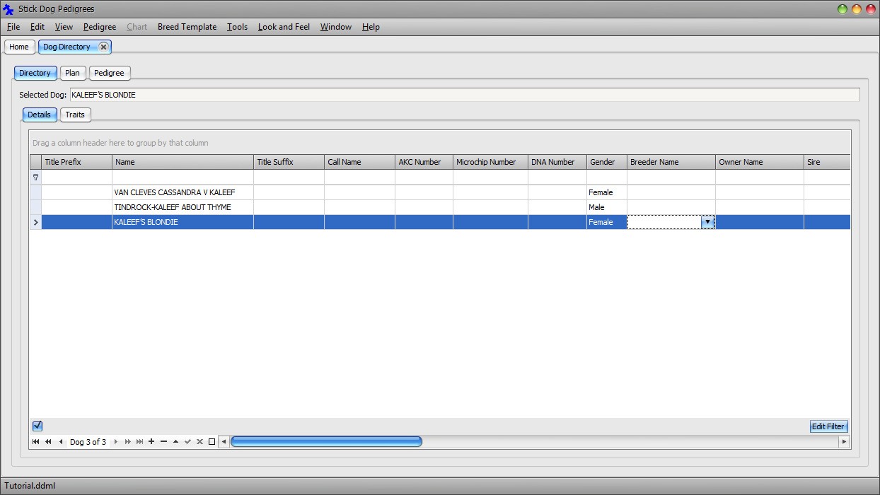Go to the previous dog record
880x495 pixels.
(61, 442)
